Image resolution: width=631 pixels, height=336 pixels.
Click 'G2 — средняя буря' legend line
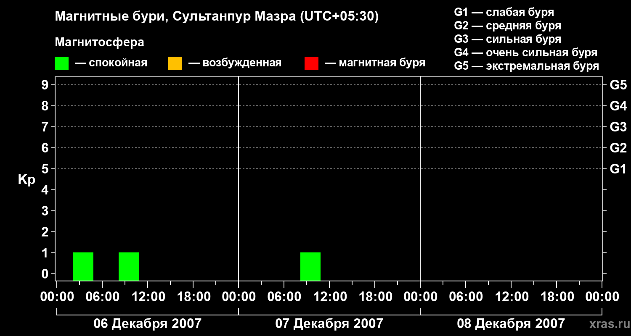click(507, 26)
